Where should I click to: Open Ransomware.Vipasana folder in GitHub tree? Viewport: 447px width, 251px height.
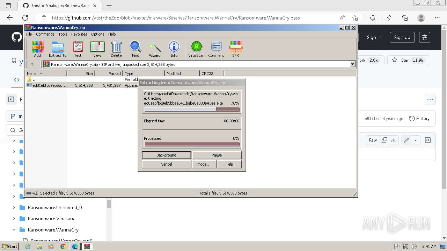click(52, 219)
